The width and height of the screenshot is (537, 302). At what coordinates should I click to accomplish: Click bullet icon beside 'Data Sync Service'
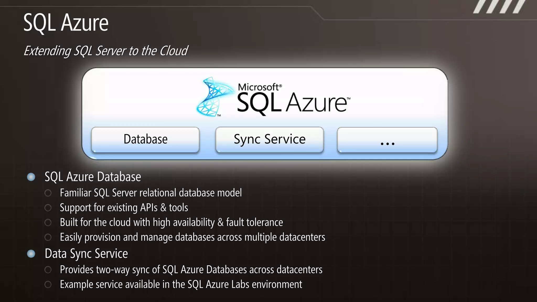pos(31,254)
